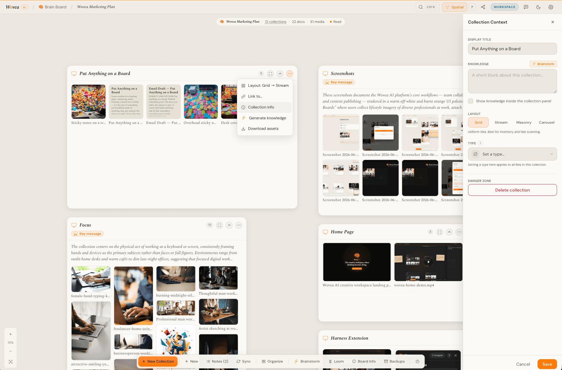Save the collection context
The image size is (562, 370).
pos(547,364)
